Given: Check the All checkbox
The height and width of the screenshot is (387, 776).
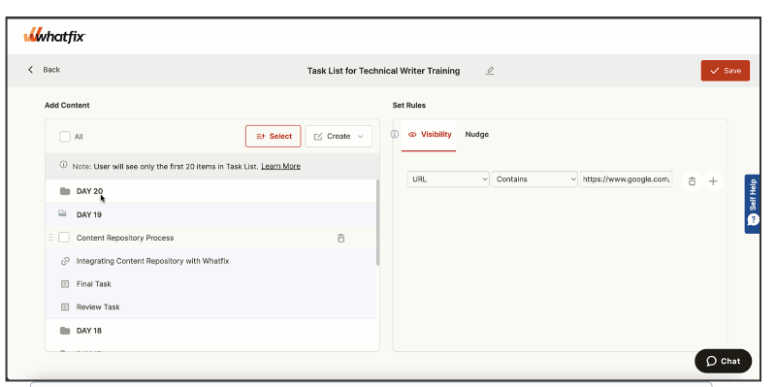Looking at the screenshot, I should 65,137.
